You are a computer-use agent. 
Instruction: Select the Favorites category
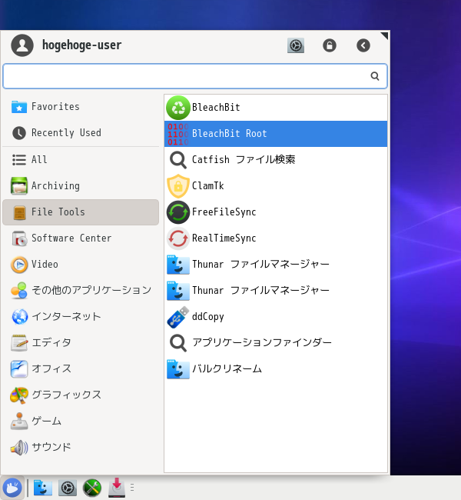pos(81,106)
